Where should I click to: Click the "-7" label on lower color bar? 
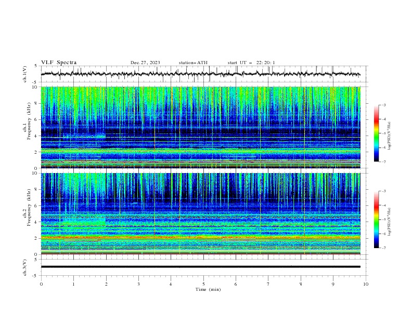pos(383,248)
